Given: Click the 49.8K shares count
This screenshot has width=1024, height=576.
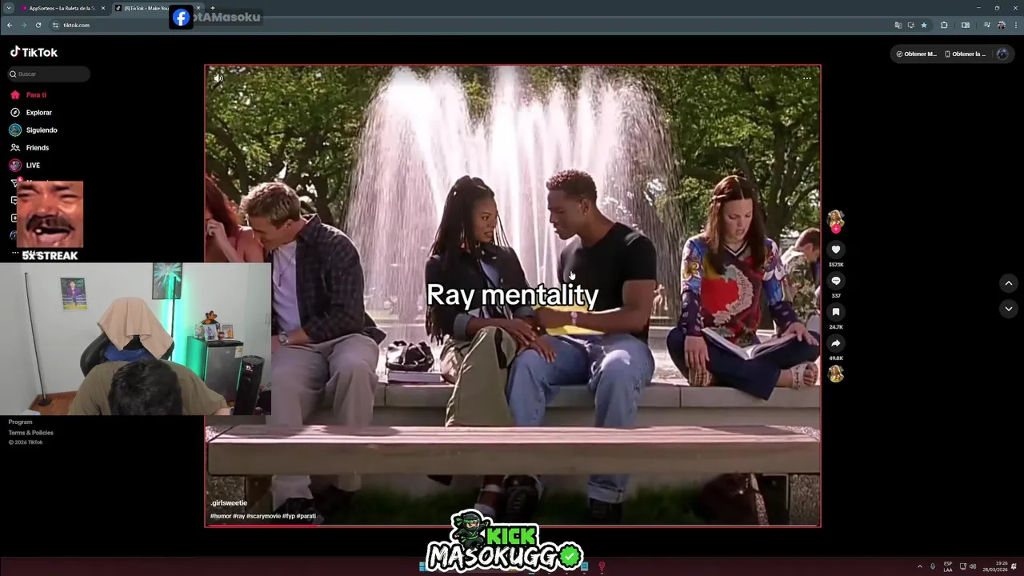Looking at the screenshot, I should pyautogui.click(x=835, y=358).
